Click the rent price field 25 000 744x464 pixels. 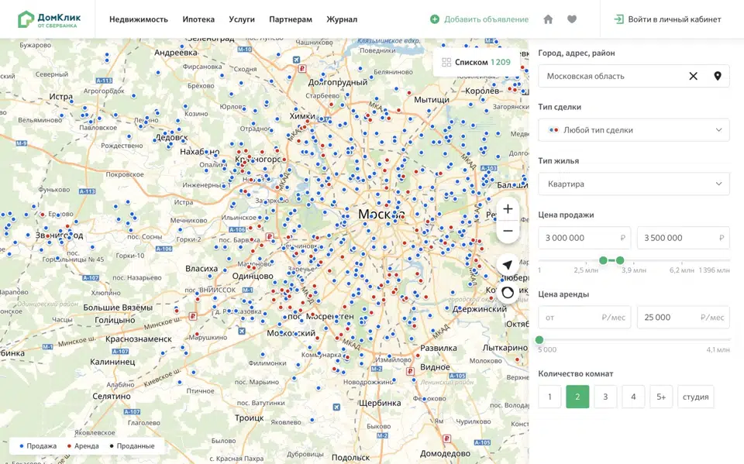pos(684,318)
